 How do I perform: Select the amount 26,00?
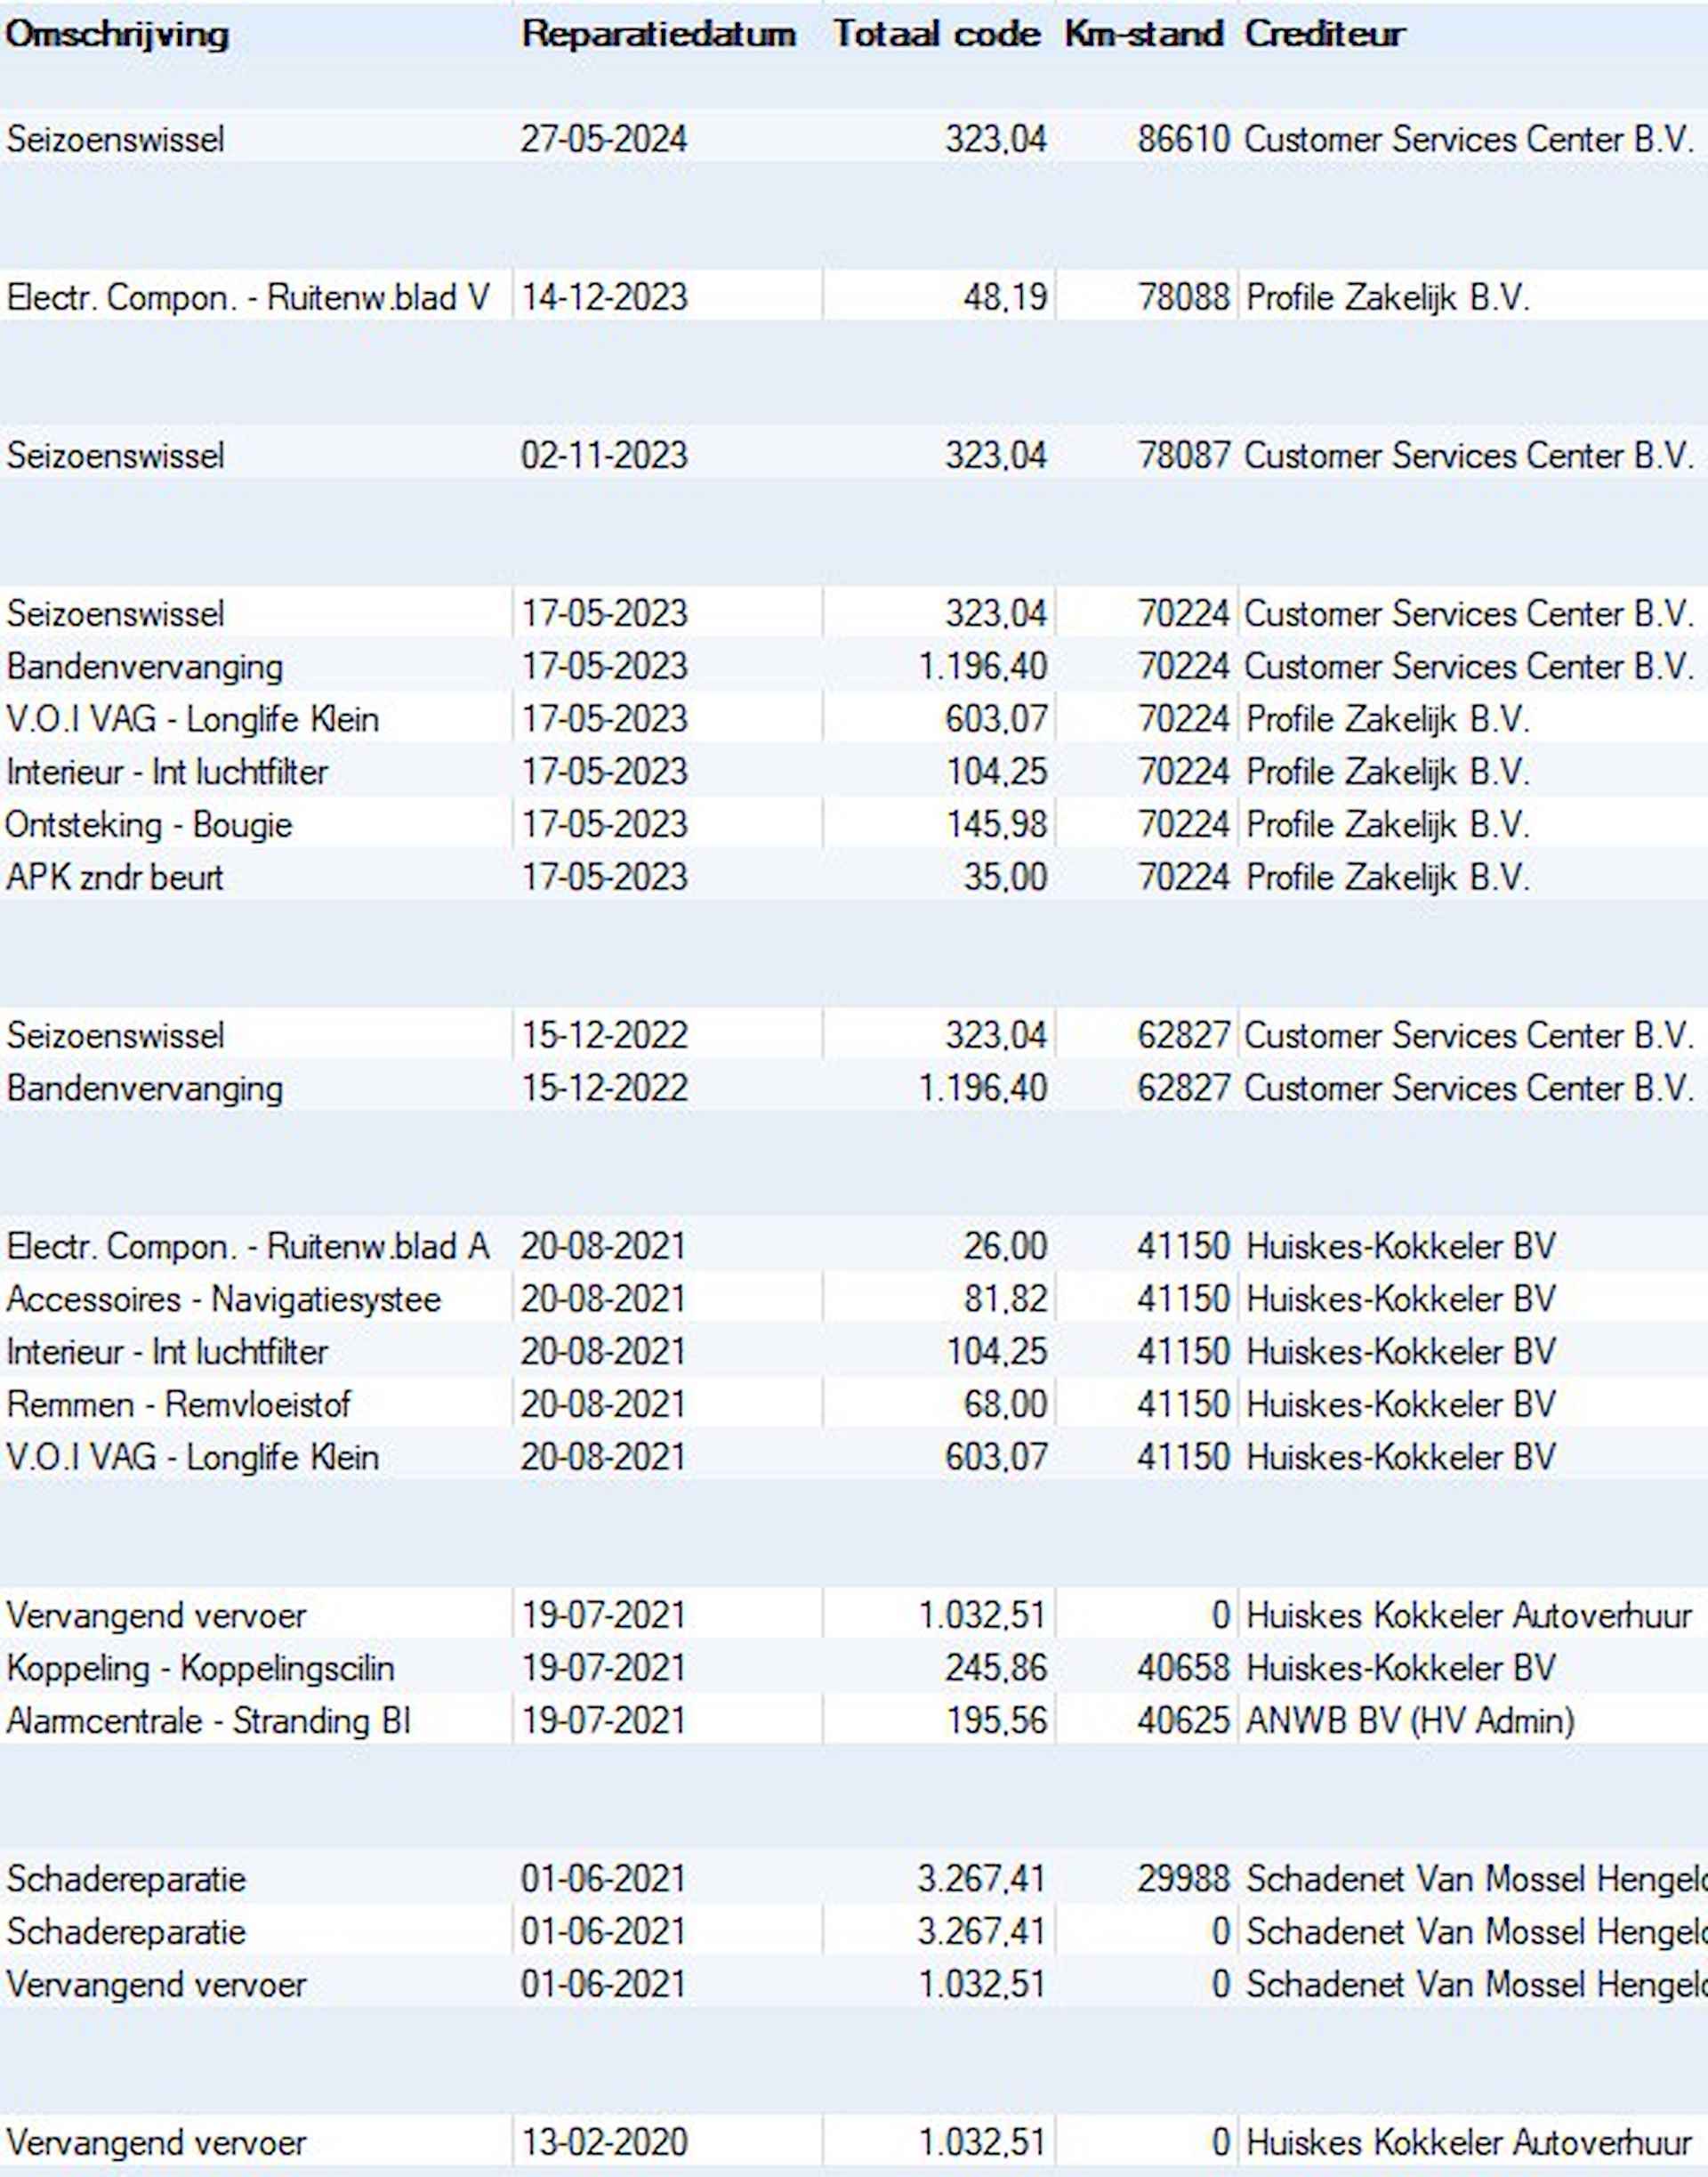tap(1005, 1247)
